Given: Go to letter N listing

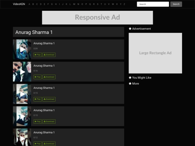Looking at the screenshot, I should click(x=78, y=4).
